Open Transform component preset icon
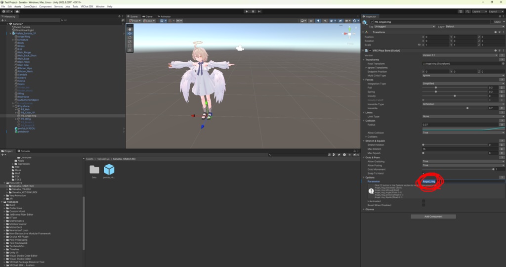 tap(499, 32)
